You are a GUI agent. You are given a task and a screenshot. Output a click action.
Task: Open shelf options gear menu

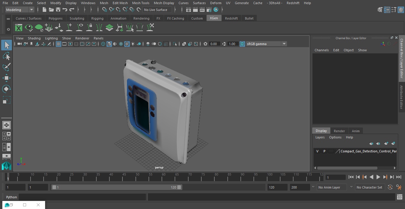point(8,29)
